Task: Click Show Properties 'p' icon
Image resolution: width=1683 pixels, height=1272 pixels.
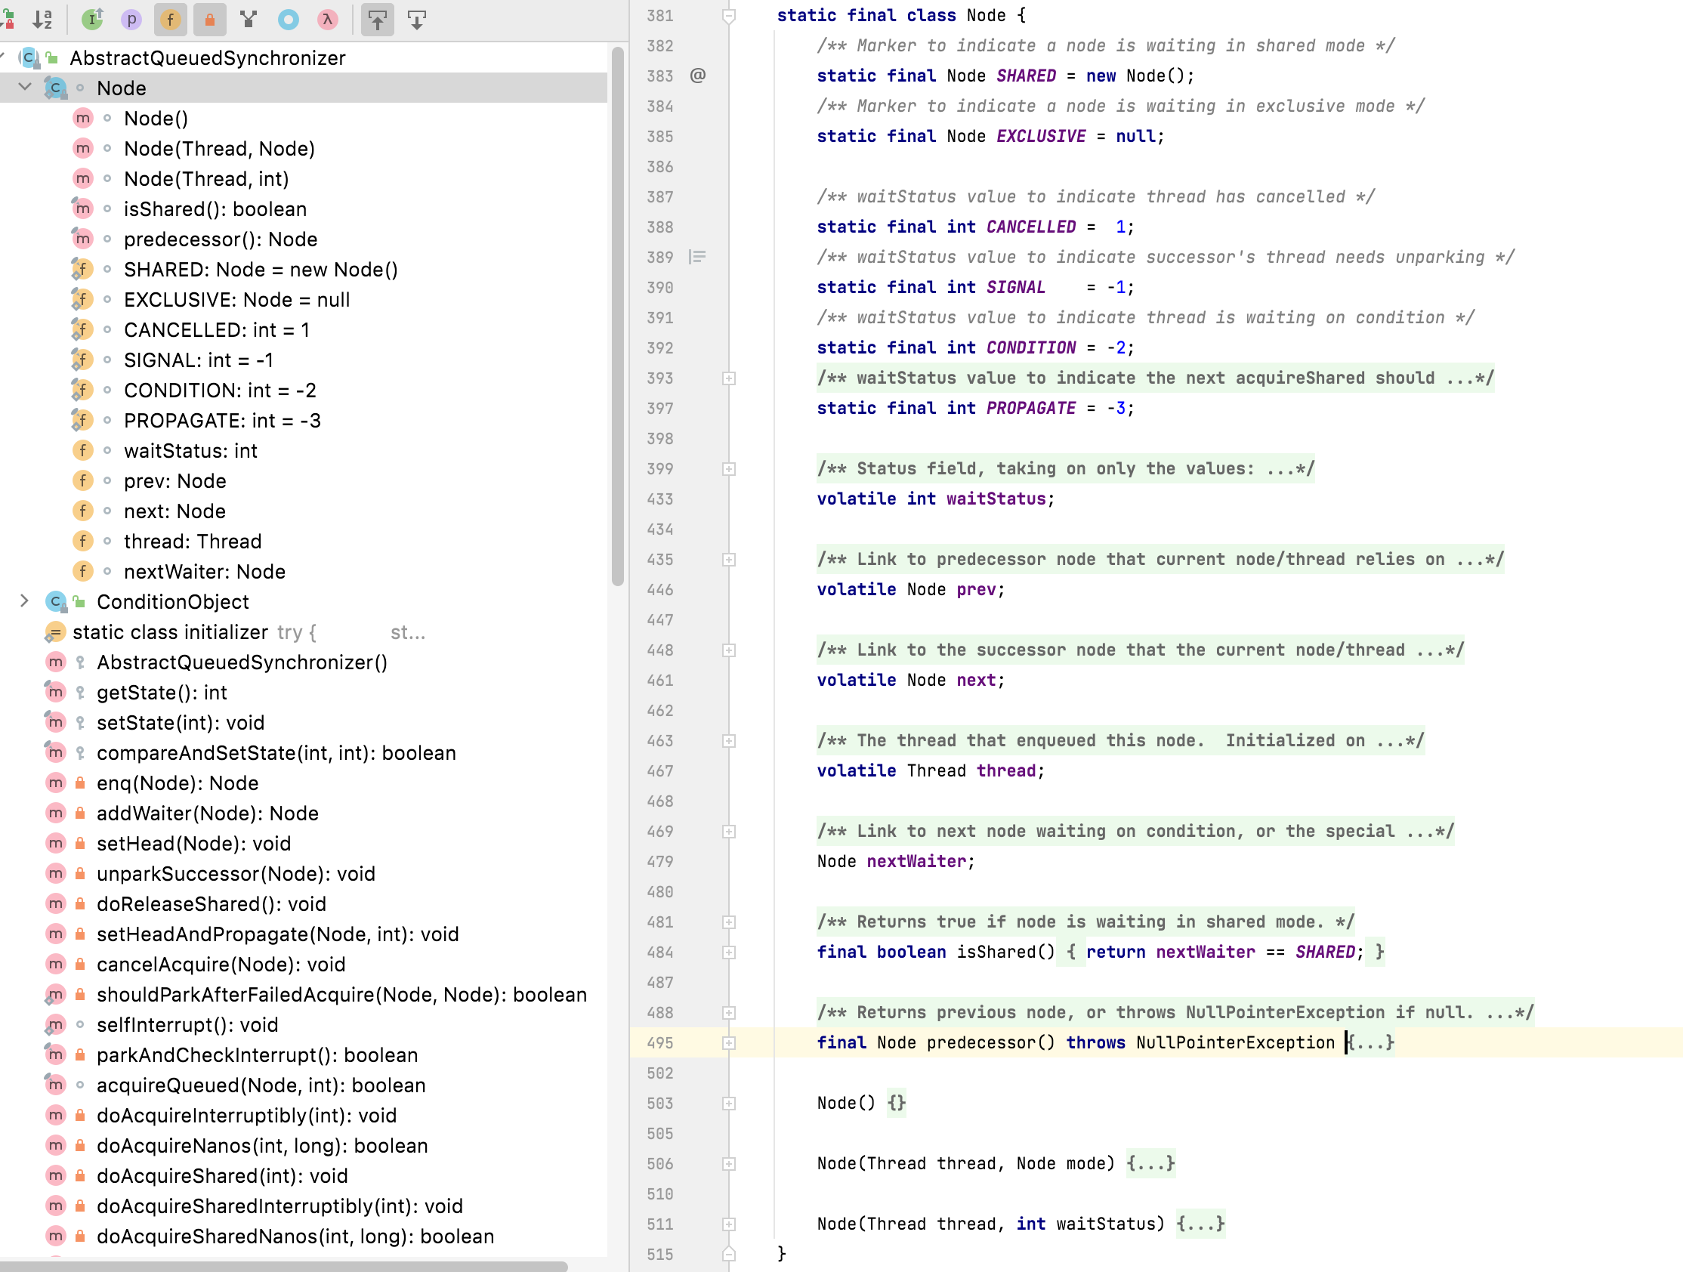Action: pyautogui.click(x=131, y=20)
